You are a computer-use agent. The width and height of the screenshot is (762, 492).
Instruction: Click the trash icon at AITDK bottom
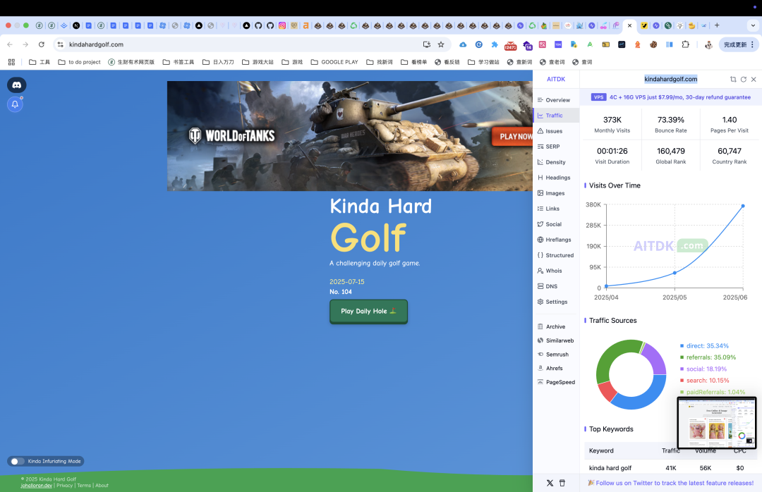click(562, 484)
